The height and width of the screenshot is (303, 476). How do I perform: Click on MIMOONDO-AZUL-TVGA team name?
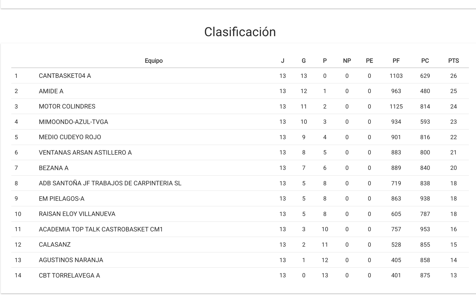click(73, 122)
